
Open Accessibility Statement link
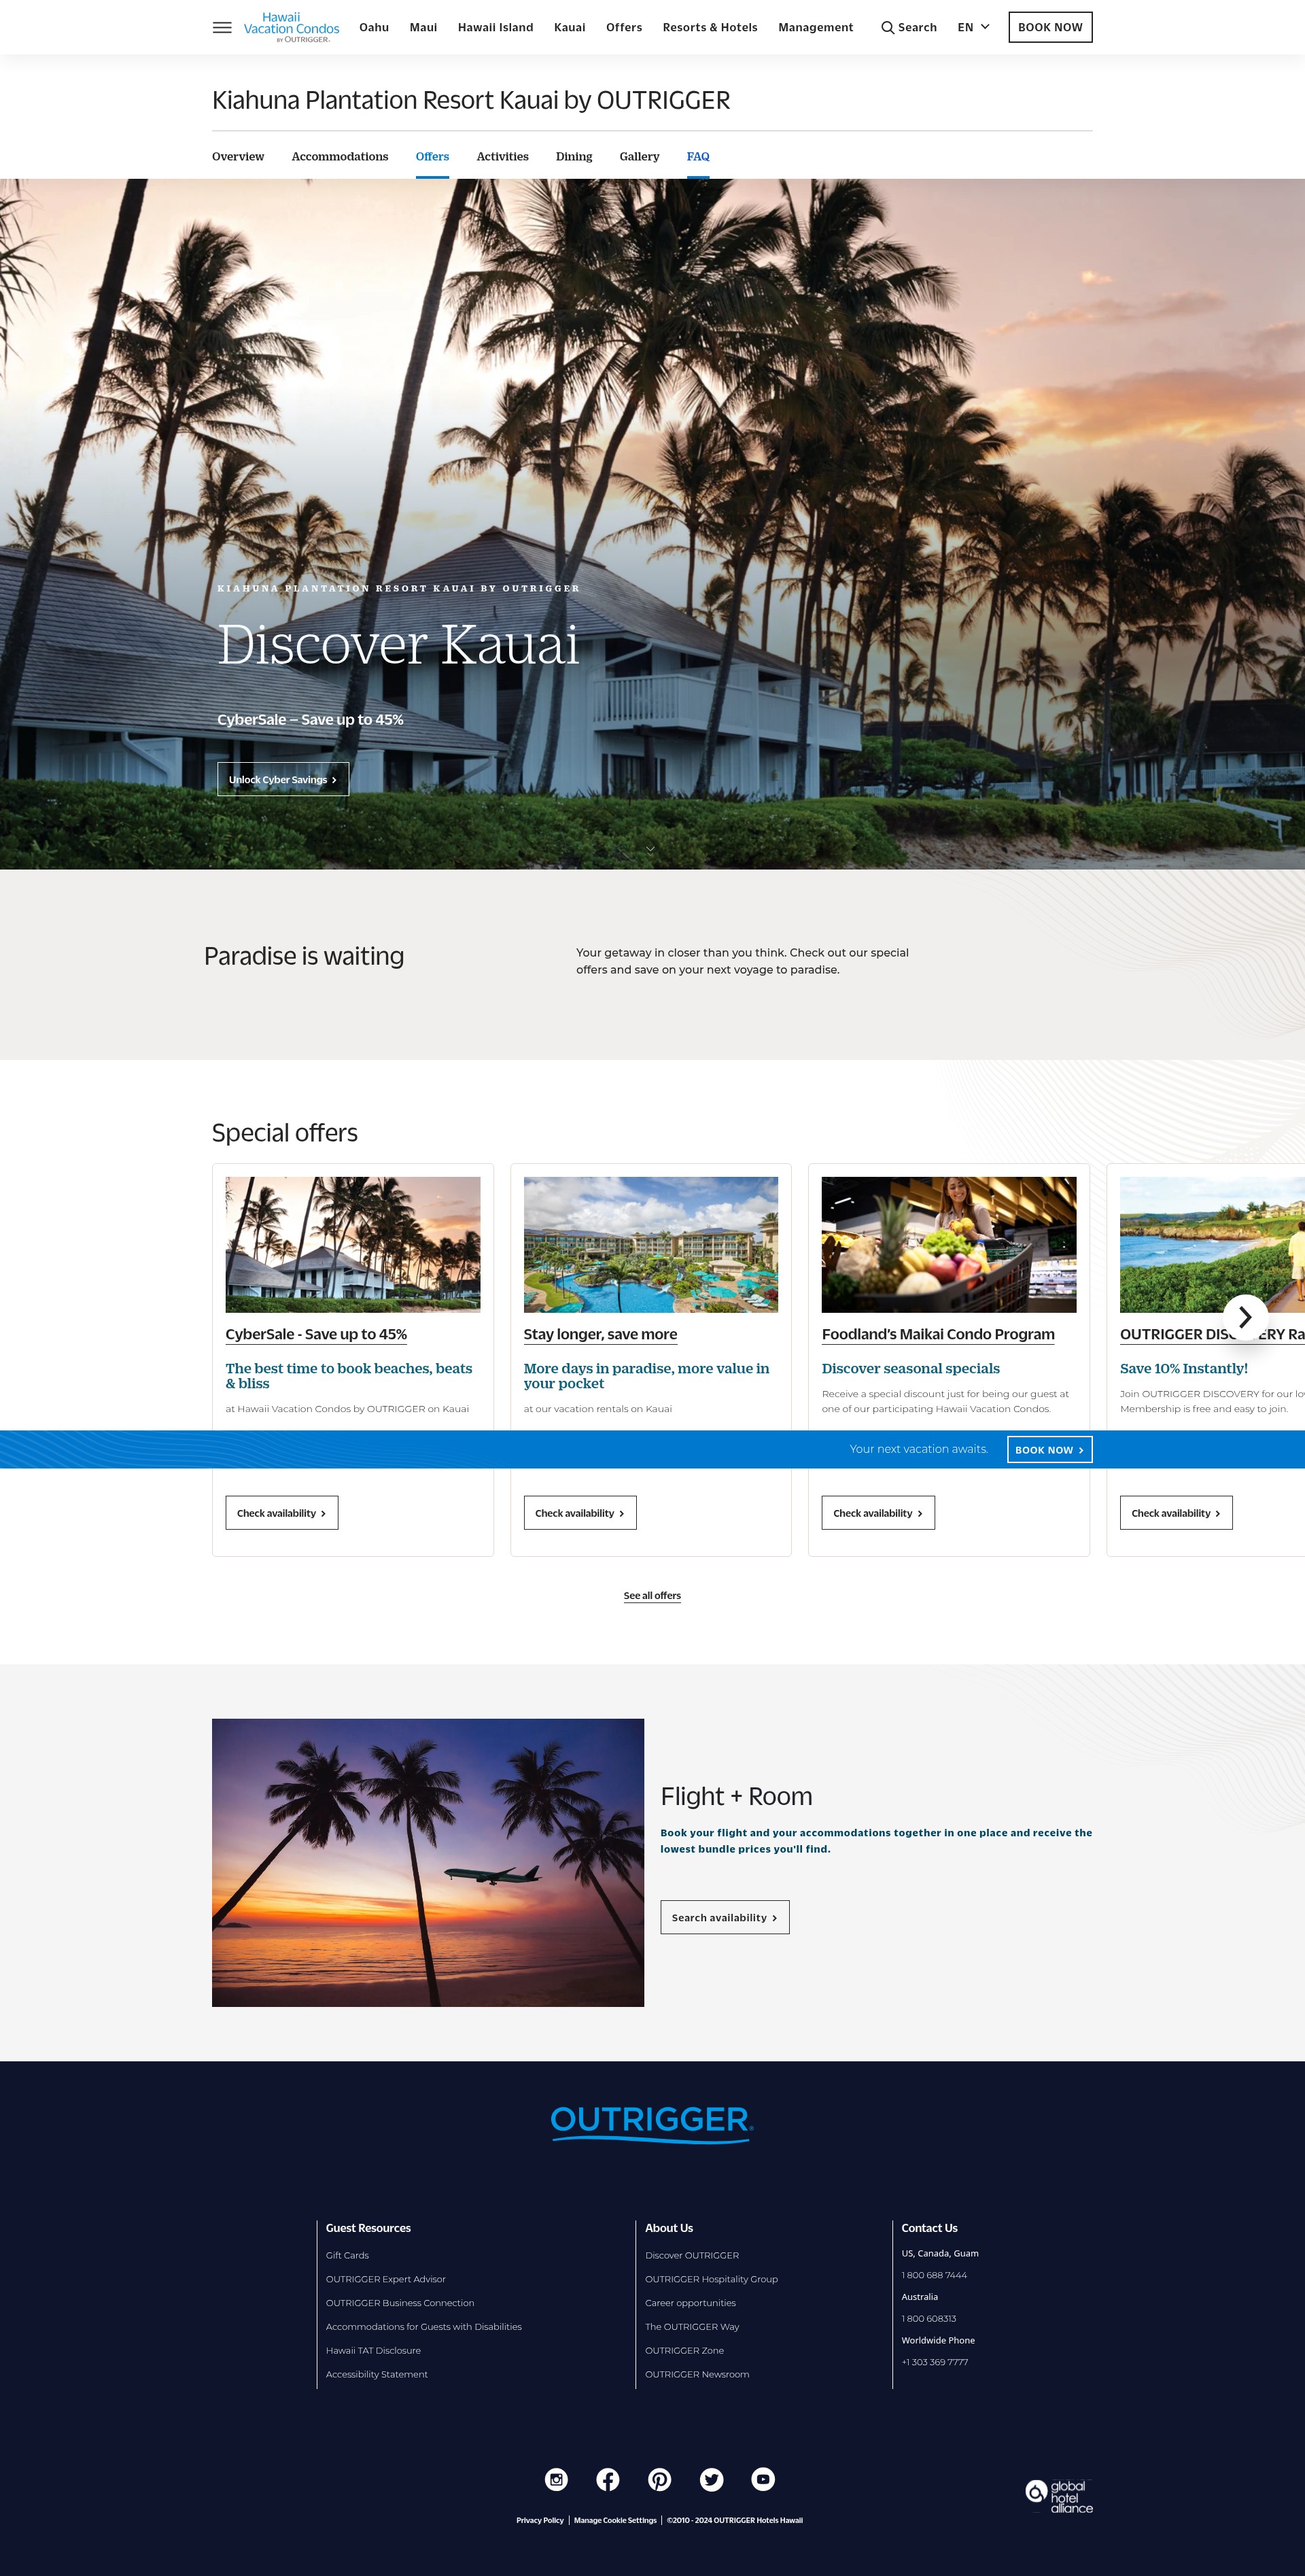point(377,2374)
